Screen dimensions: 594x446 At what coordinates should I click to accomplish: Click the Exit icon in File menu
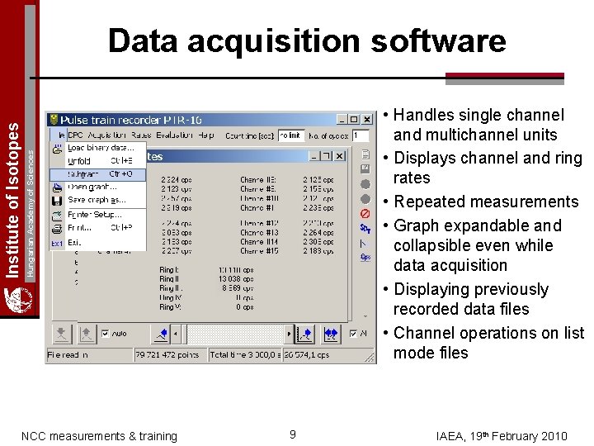pyautogui.click(x=57, y=243)
